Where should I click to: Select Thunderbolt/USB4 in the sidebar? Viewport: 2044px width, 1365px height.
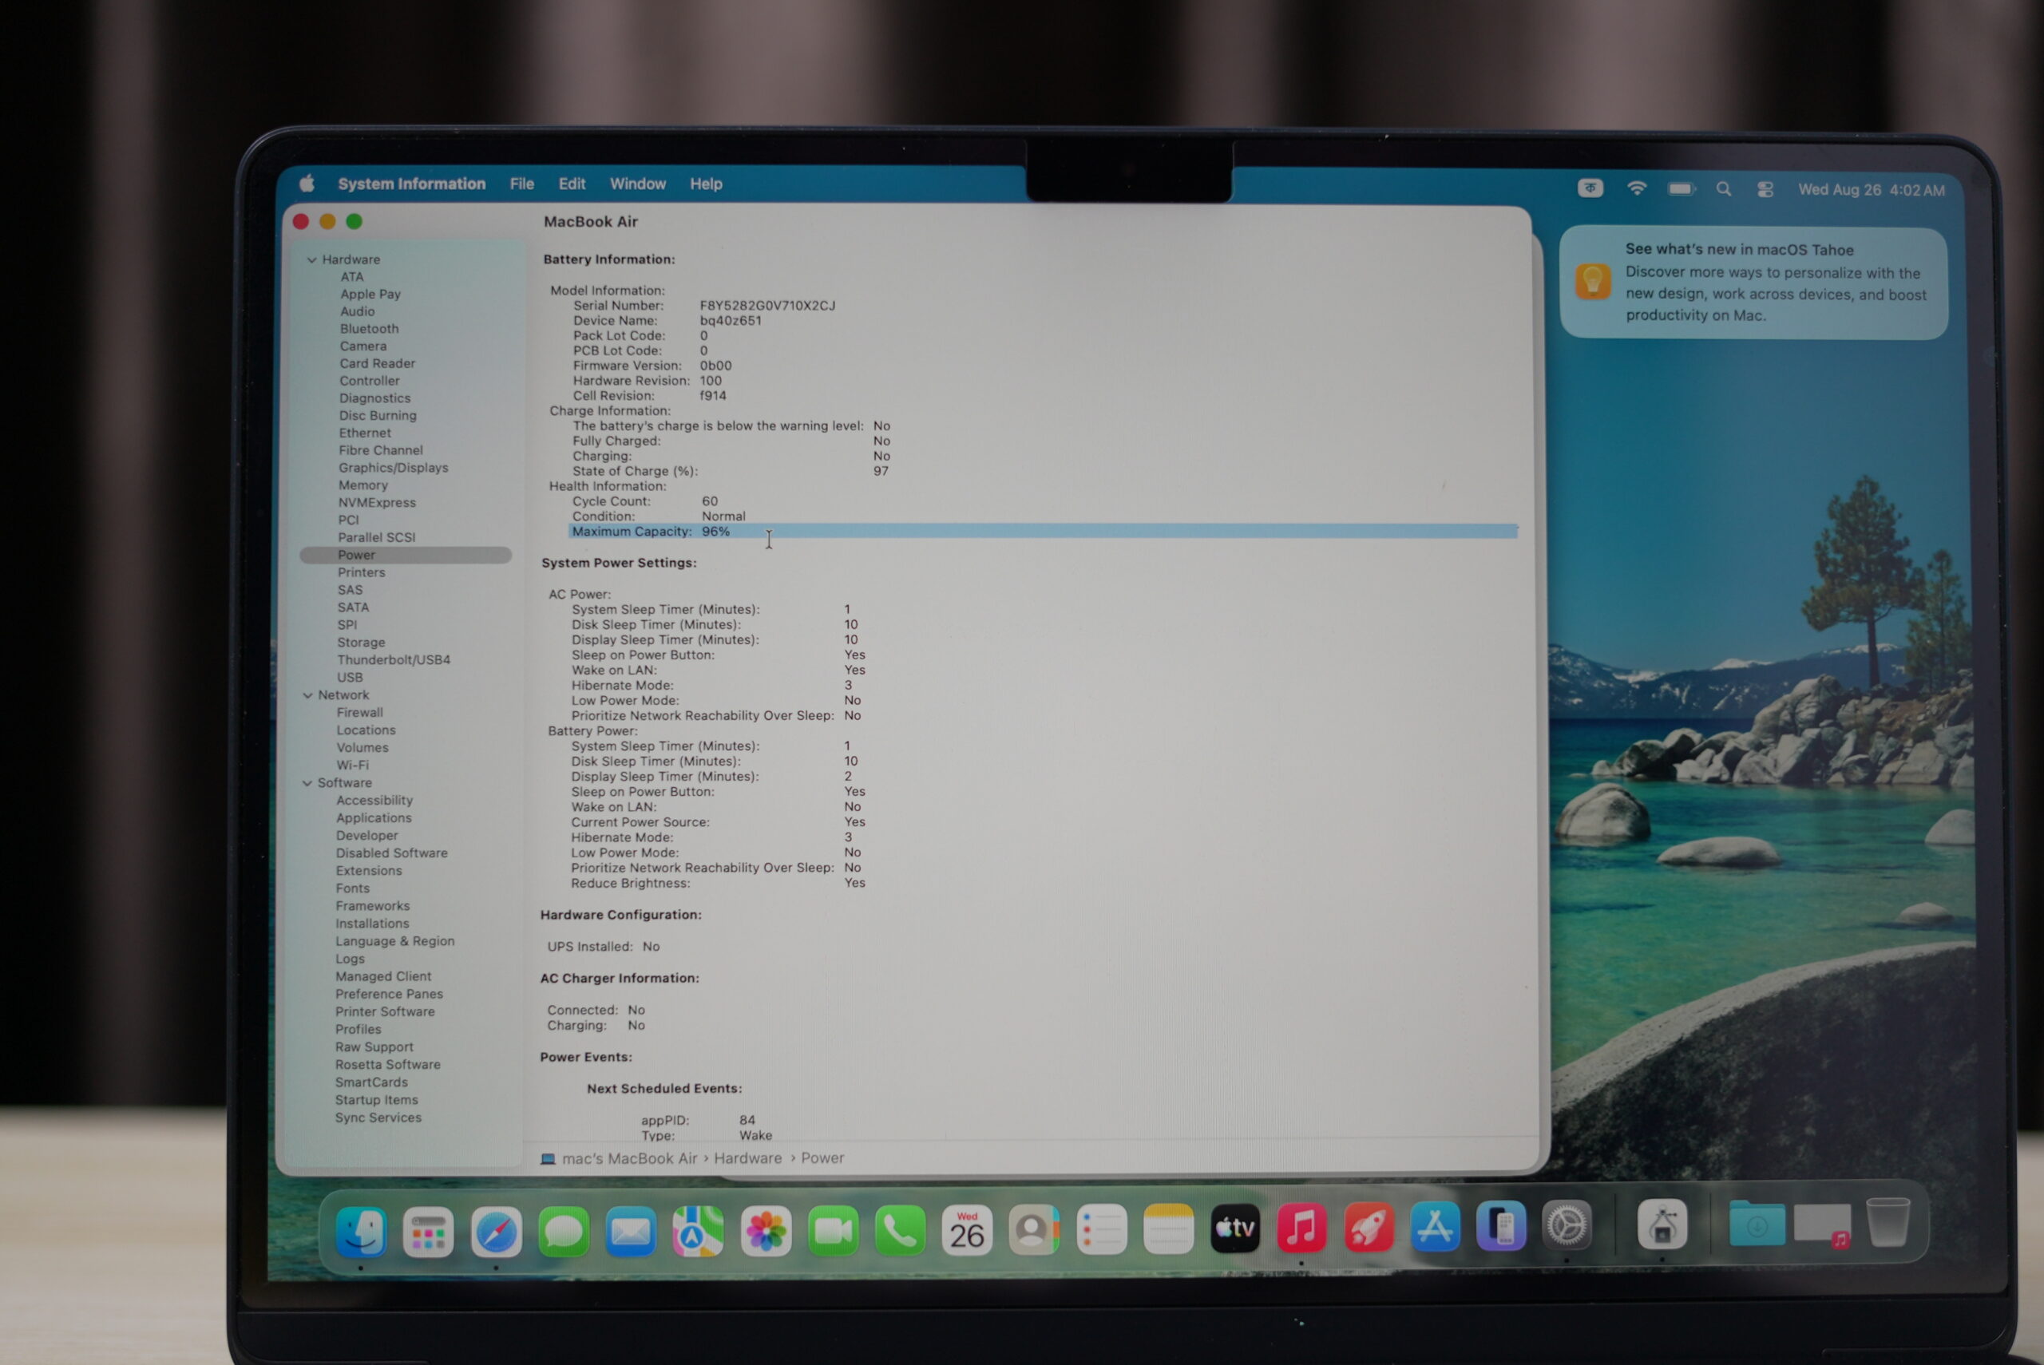point(394,659)
